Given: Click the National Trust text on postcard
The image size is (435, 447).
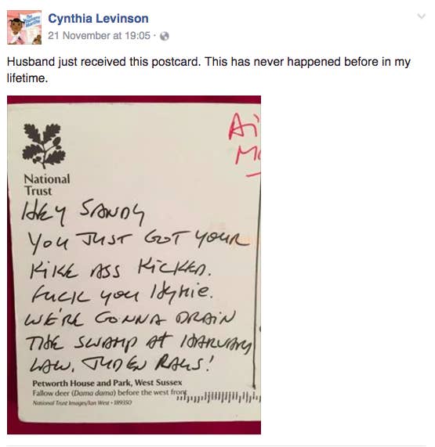Looking at the screenshot, I should (x=47, y=185).
